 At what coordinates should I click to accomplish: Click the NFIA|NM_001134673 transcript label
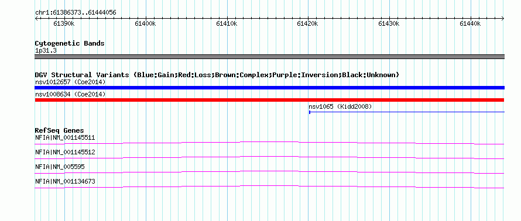pyautogui.click(x=65, y=181)
